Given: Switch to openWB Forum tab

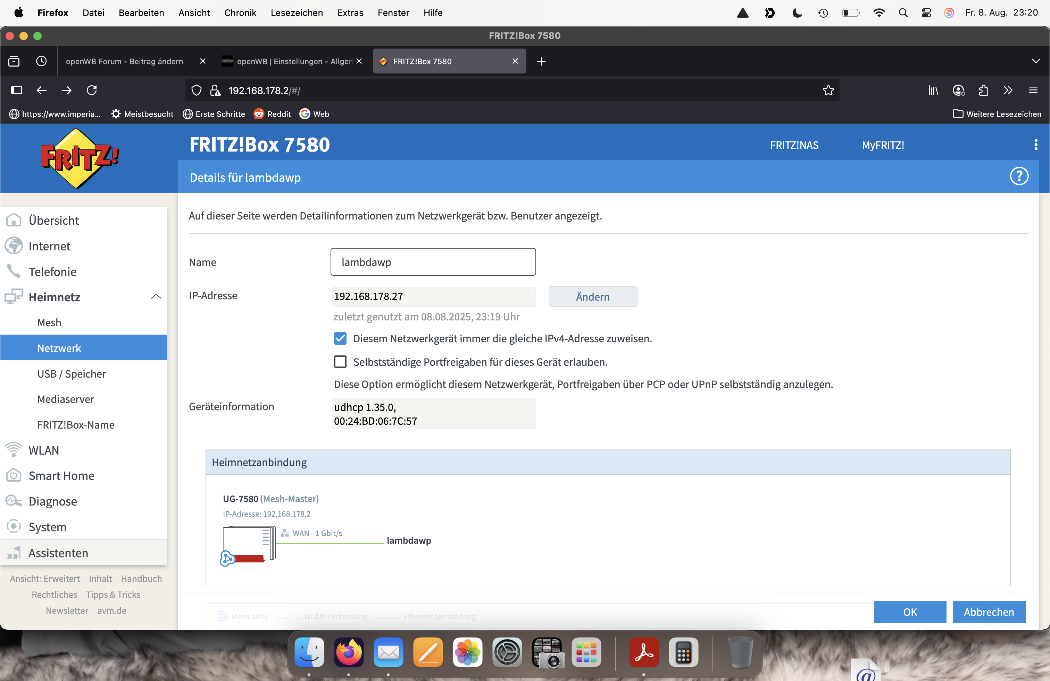Looking at the screenshot, I should point(125,61).
